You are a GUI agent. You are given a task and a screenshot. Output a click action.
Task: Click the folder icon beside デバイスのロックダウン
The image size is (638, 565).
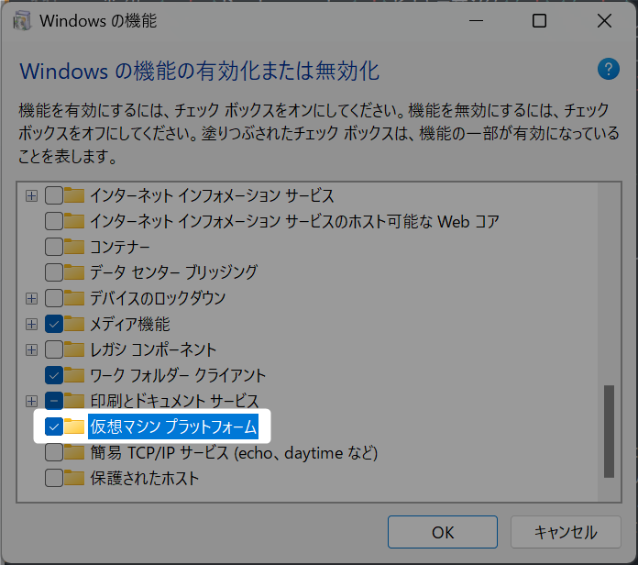coord(74,298)
